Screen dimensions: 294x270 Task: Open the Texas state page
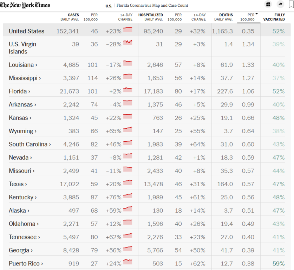coord(18,184)
